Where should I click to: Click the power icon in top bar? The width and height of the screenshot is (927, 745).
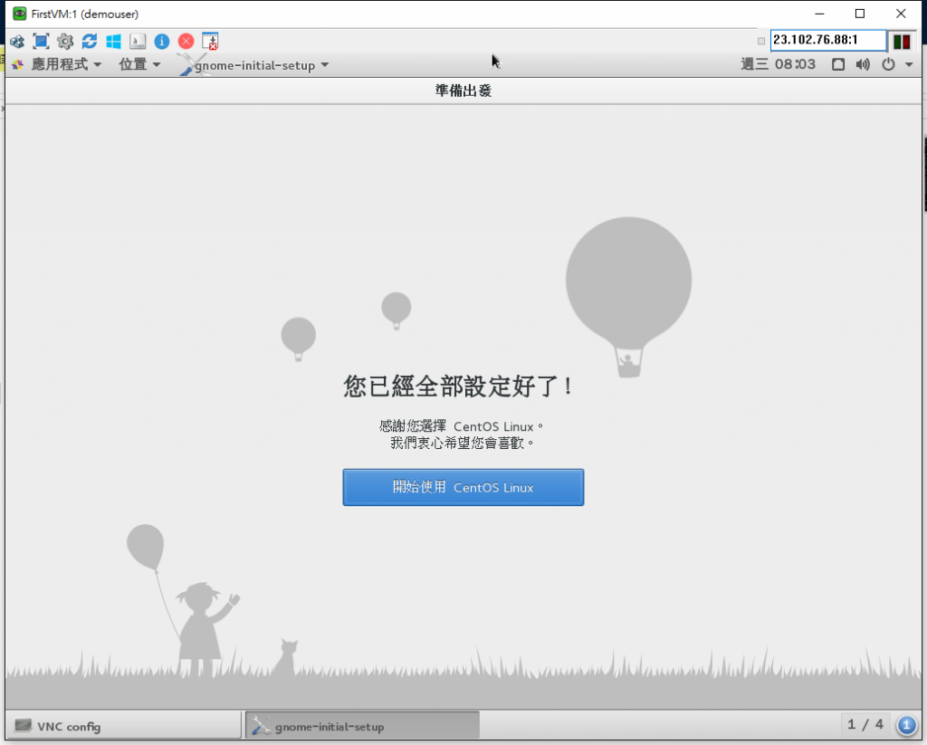click(x=889, y=64)
